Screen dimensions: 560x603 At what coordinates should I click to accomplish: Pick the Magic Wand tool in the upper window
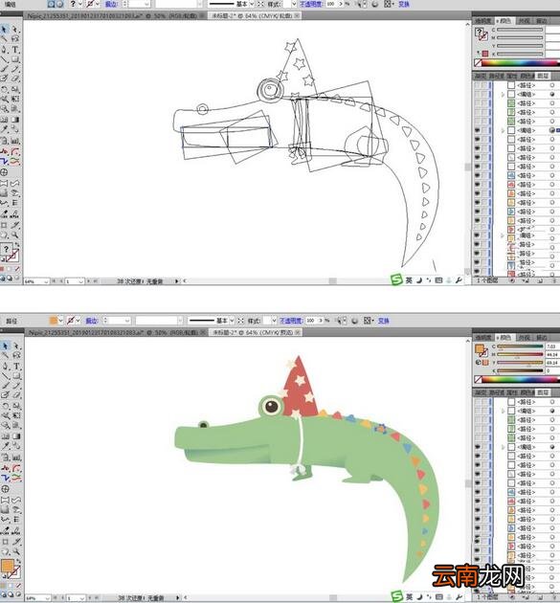click(x=5, y=39)
